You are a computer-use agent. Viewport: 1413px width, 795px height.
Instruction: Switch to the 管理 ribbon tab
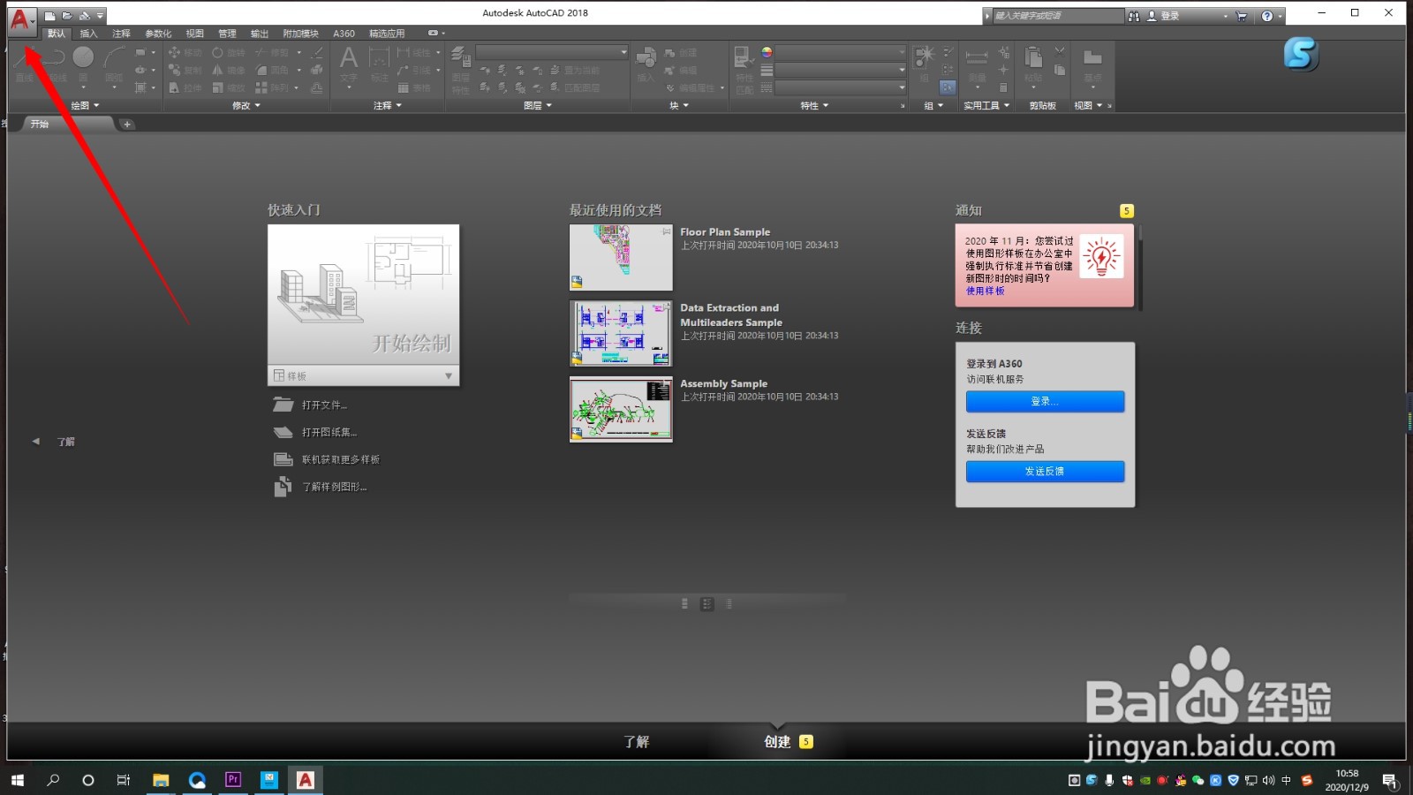tap(227, 34)
